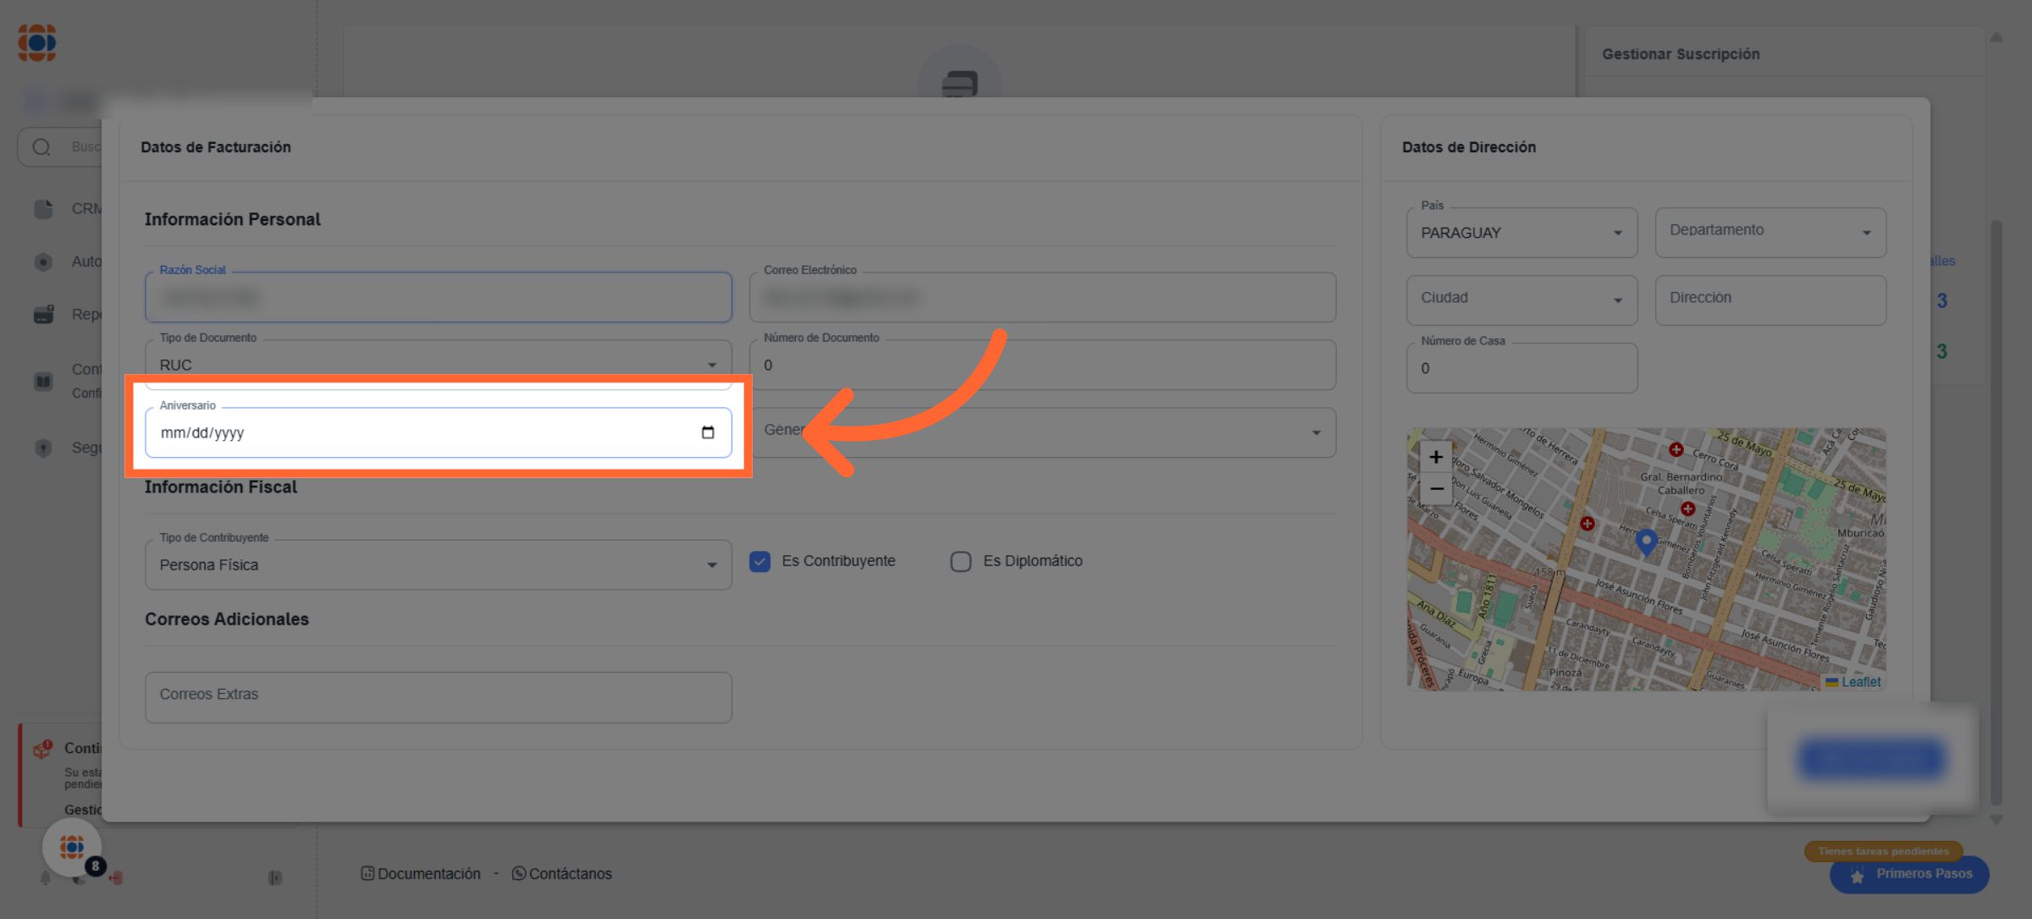
Task: Expand the Departamento dropdown
Action: point(1770,233)
